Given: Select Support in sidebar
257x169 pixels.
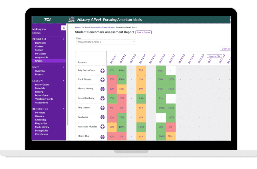Looking at the screenshot, I should pyautogui.click(x=39, y=50).
